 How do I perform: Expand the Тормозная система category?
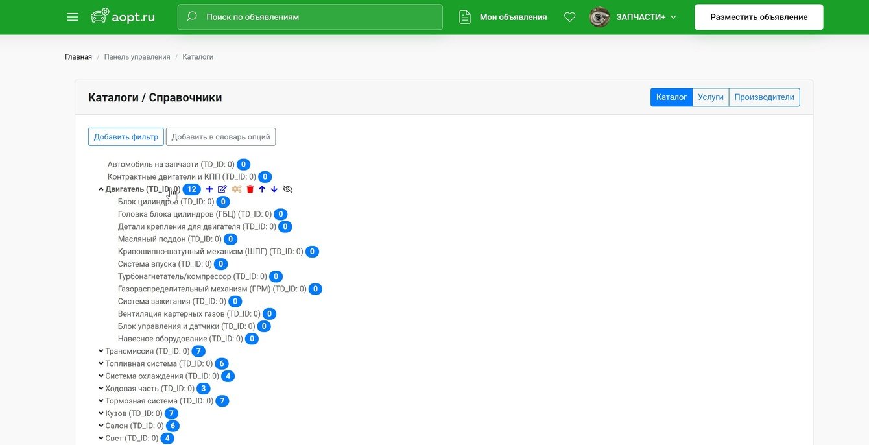tap(101, 401)
